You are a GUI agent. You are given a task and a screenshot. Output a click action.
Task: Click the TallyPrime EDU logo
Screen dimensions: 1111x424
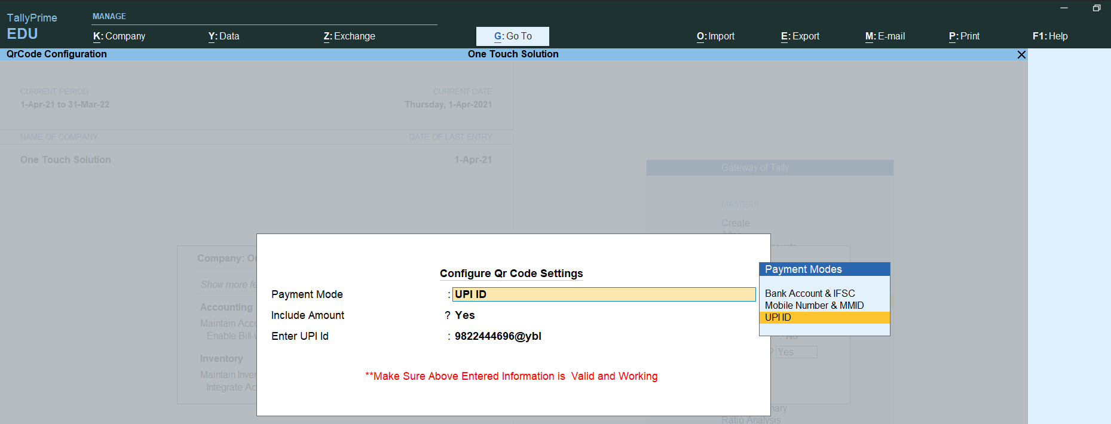[x=32, y=26]
